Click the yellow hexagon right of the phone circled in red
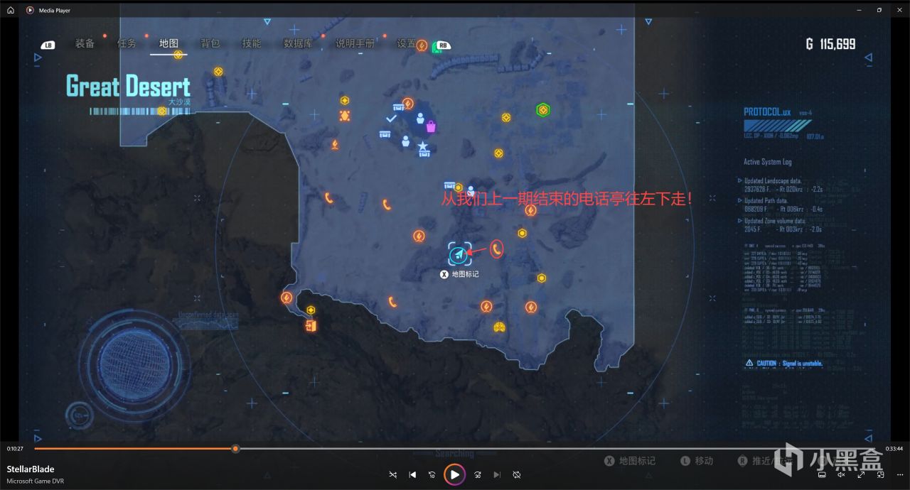Image resolution: width=910 pixels, height=490 pixels. click(522, 233)
